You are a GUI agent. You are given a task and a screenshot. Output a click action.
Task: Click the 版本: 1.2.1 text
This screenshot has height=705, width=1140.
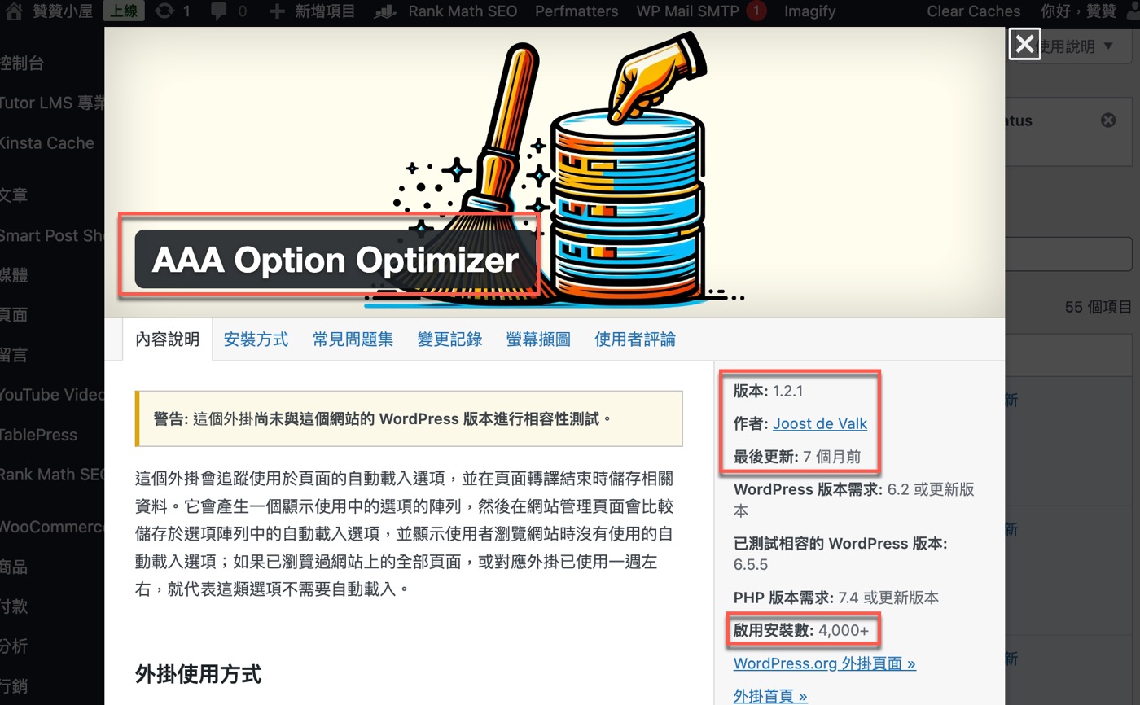(768, 391)
